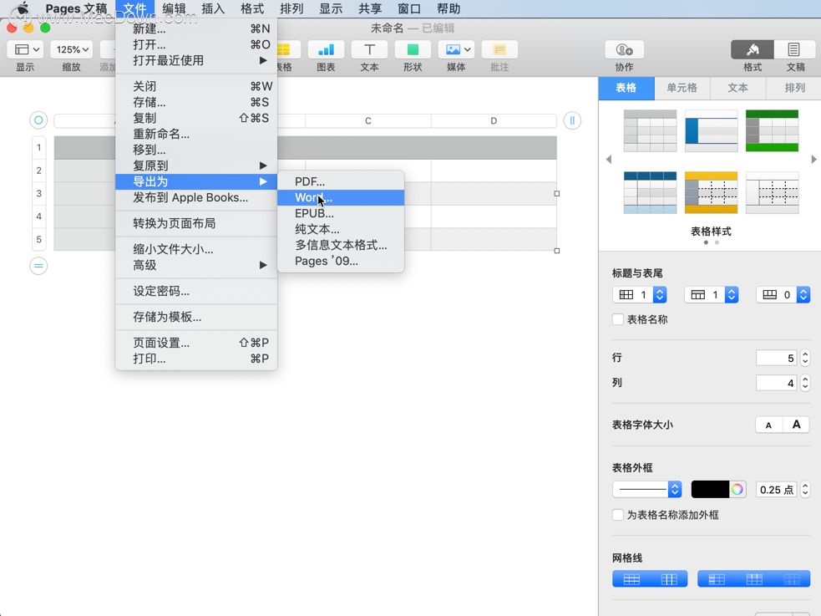821x616 pixels.
Task: Select the green table style thumbnail
Action: (773, 131)
